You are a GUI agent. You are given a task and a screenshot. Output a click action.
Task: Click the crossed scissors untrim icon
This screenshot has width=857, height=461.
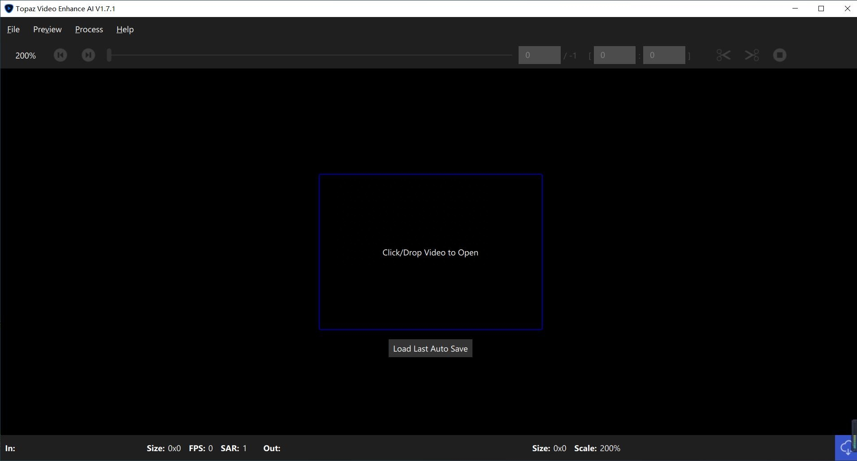pyautogui.click(x=752, y=55)
